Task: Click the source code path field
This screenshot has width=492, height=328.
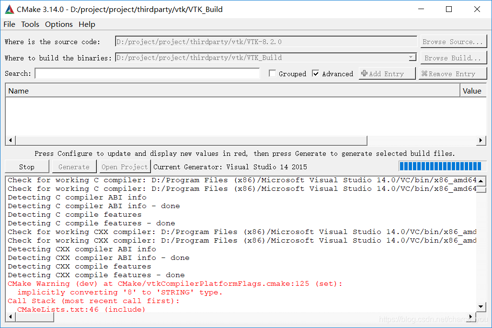Action: click(x=266, y=41)
